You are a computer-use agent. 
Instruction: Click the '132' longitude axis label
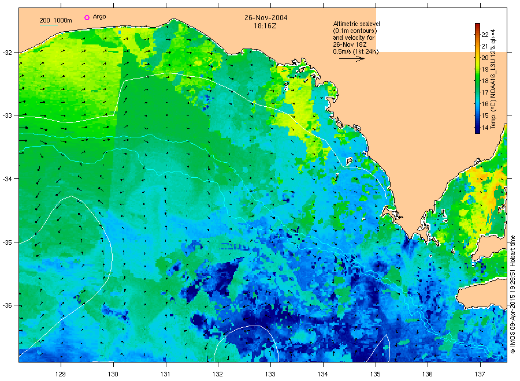(218, 374)
